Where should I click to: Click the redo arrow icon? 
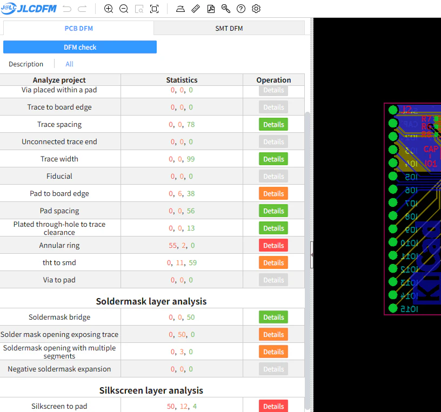coord(82,9)
